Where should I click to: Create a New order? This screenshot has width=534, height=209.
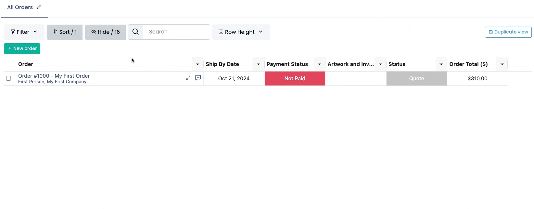pos(22,48)
